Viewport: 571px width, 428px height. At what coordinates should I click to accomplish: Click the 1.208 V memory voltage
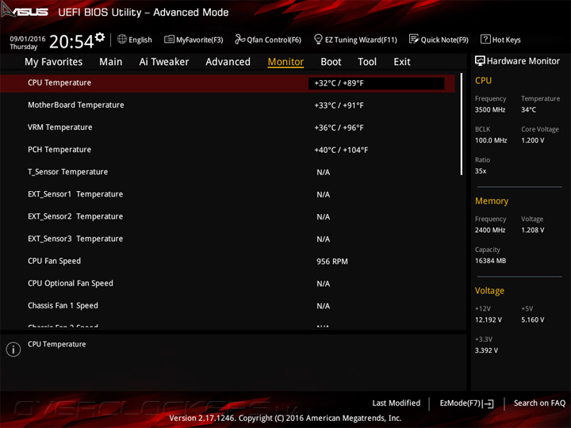533,230
